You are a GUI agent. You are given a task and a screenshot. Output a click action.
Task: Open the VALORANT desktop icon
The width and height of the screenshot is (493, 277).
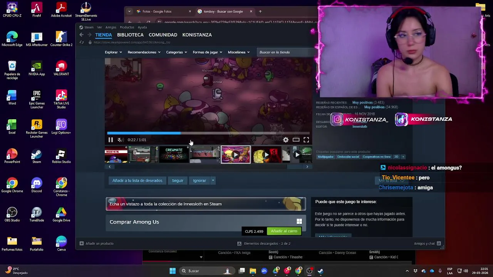[61, 68]
